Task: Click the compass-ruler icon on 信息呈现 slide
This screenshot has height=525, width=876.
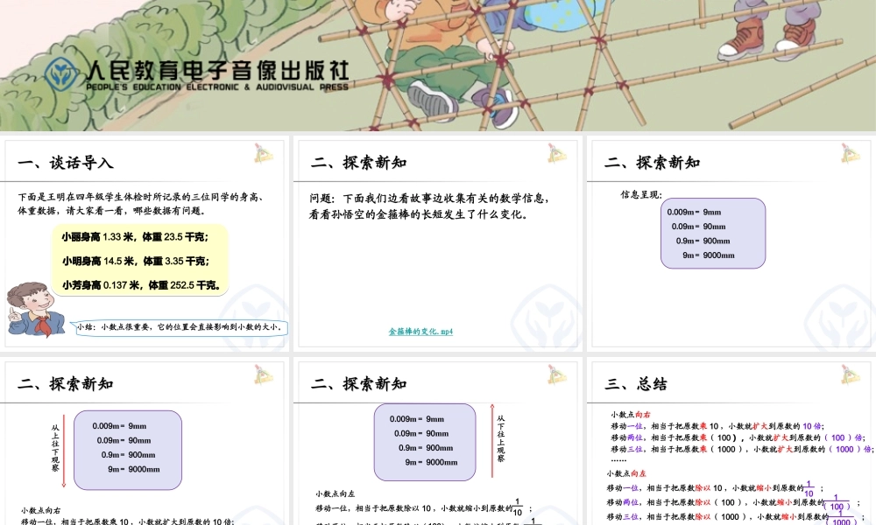Action: [x=851, y=153]
